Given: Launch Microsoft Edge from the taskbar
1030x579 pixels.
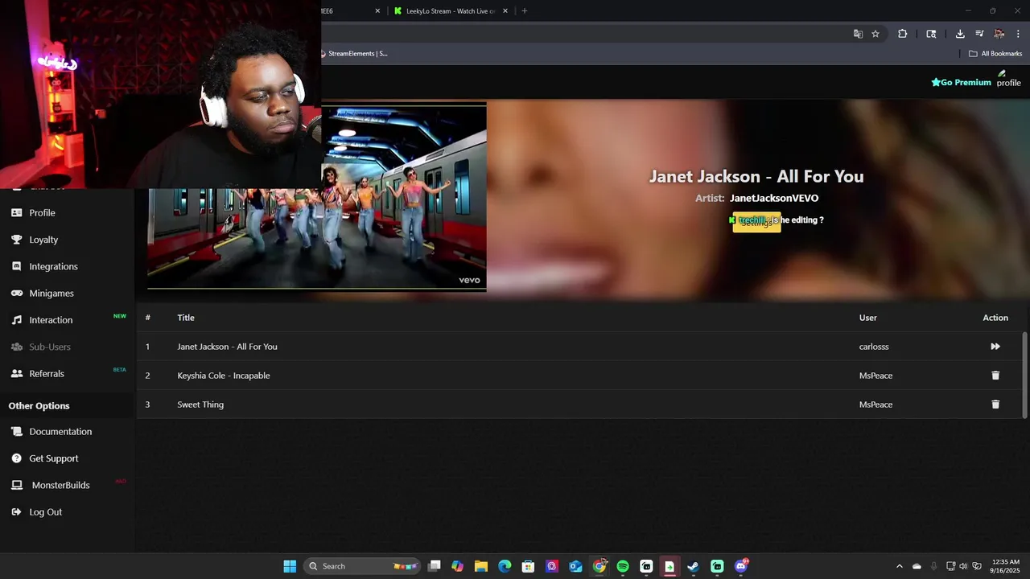Looking at the screenshot, I should pos(505,566).
